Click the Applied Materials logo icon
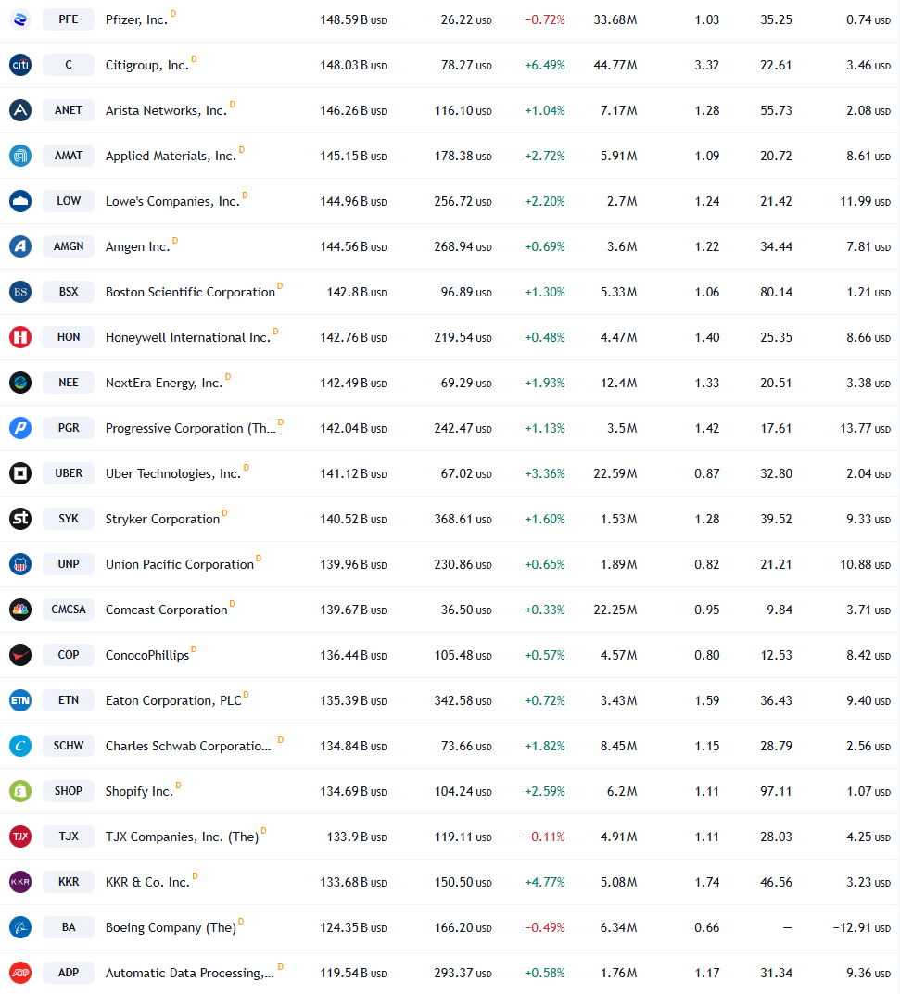900x994 pixels. 20,156
